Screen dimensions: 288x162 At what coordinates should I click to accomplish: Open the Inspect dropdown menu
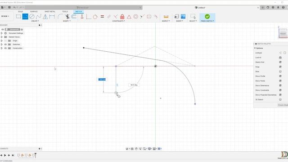pos(166,21)
